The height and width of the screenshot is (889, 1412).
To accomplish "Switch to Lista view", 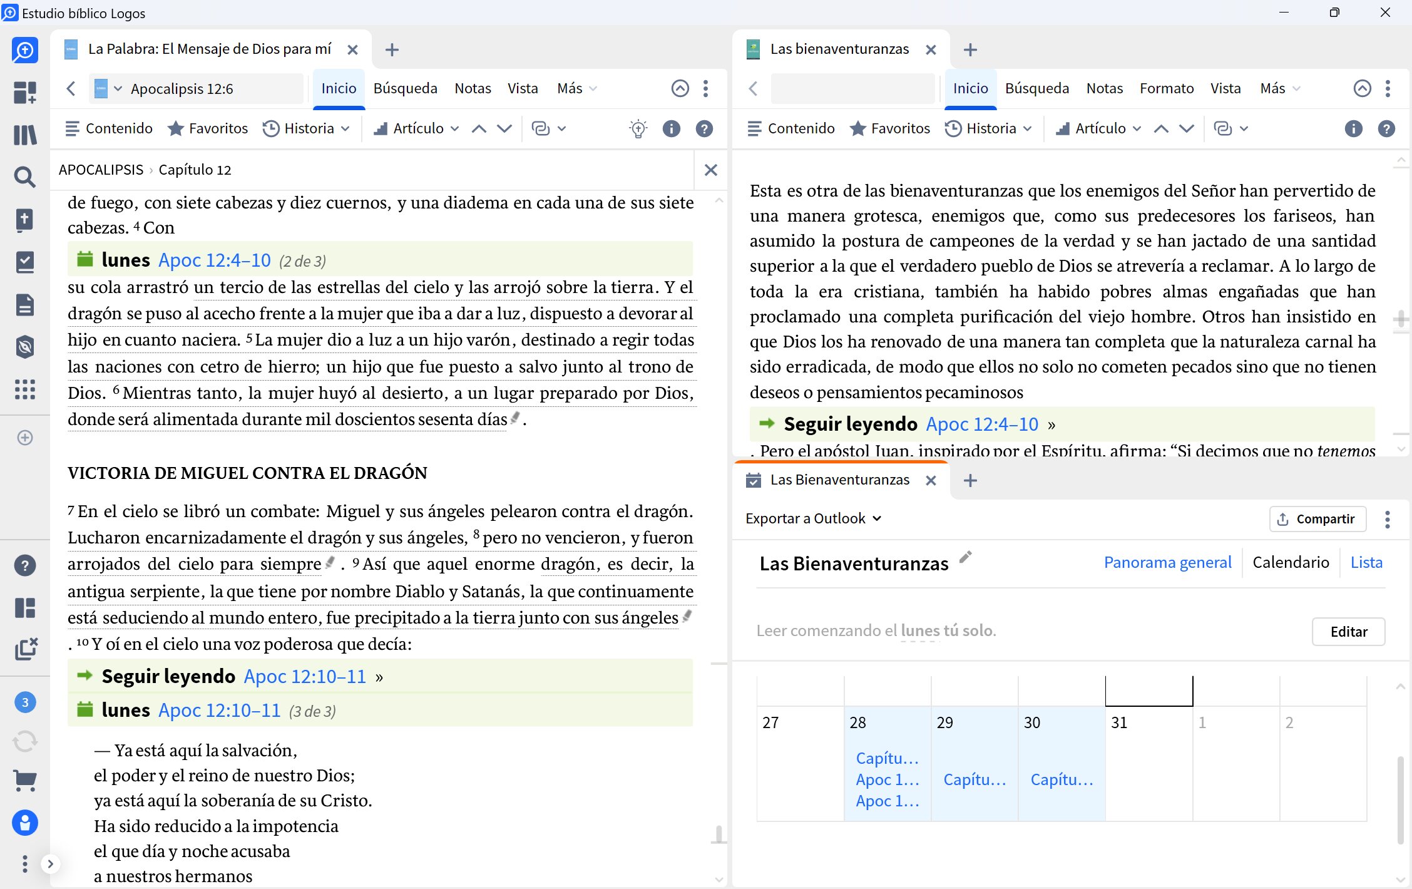I will click(1366, 562).
